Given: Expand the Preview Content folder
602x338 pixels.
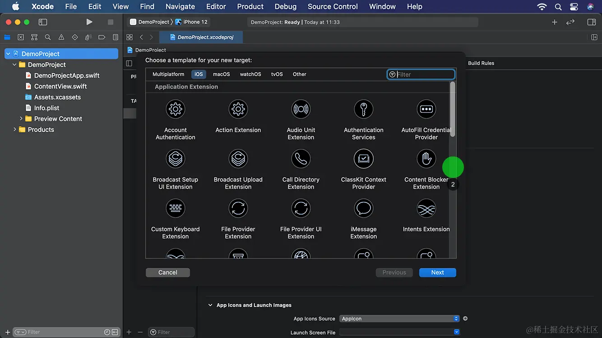Looking at the screenshot, I should (21, 119).
